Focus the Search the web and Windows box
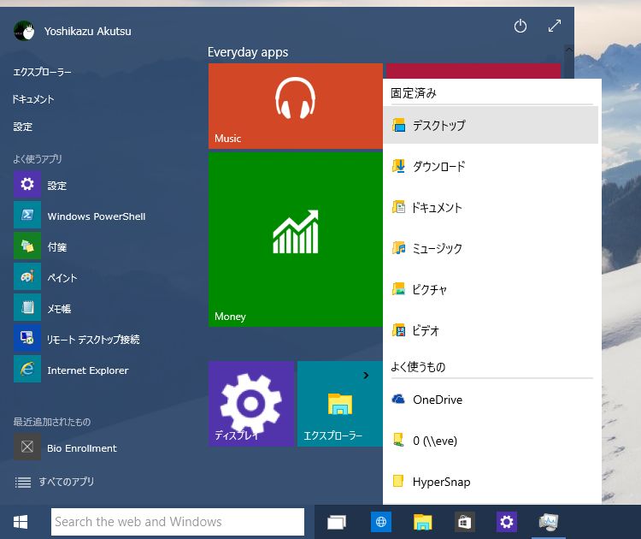Viewport: 641px width, 539px height. point(178,522)
